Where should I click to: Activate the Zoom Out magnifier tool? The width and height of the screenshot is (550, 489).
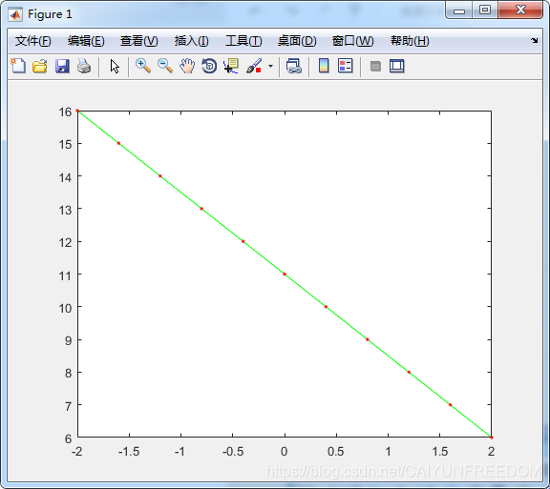[x=165, y=66]
